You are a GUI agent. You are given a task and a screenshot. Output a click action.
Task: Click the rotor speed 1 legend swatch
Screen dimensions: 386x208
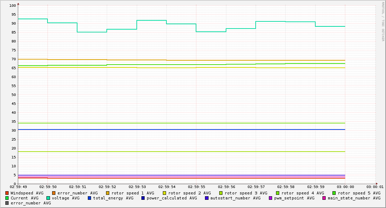point(108,193)
